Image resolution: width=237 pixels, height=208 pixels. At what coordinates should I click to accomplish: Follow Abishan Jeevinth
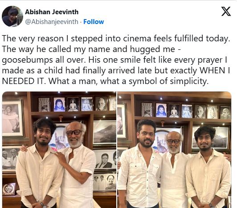94,22
